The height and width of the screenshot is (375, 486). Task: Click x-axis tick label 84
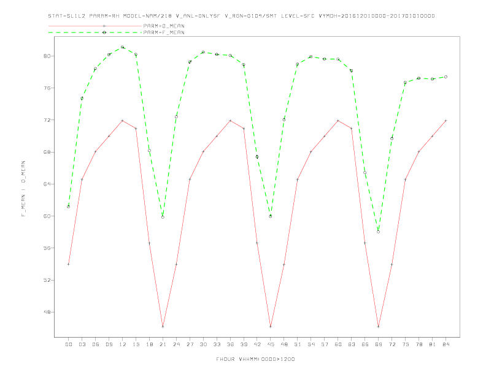tap(445, 344)
